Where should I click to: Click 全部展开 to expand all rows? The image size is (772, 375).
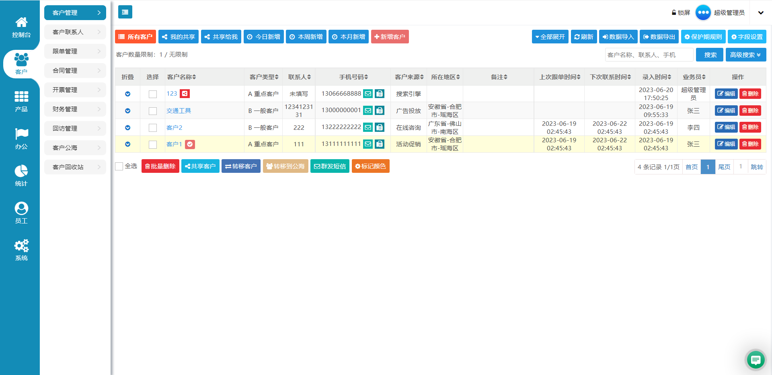pos(550,37)
